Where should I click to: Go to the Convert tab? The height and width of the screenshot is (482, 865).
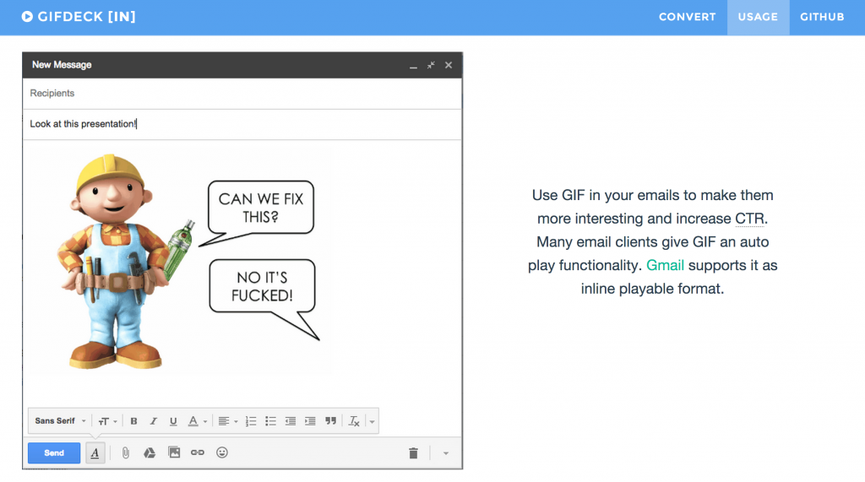[x=687, y=17]
